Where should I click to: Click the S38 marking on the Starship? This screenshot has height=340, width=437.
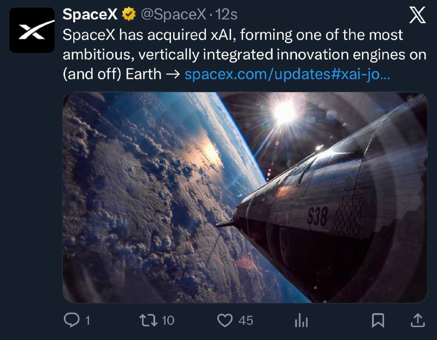(317, 217)
